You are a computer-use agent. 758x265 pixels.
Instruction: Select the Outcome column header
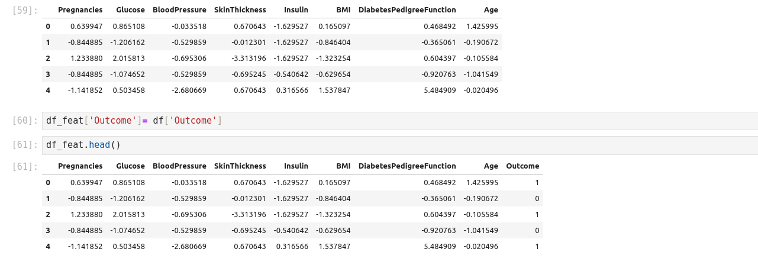point(522,166)
